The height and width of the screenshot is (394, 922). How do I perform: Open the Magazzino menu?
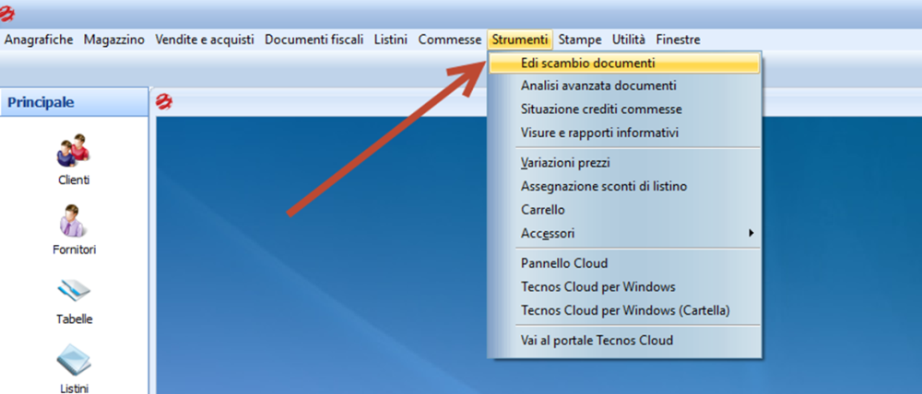pyautogui.click(x=114, y=40)
